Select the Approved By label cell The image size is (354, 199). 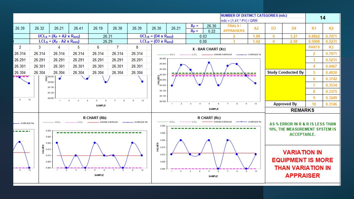(285, 104)
